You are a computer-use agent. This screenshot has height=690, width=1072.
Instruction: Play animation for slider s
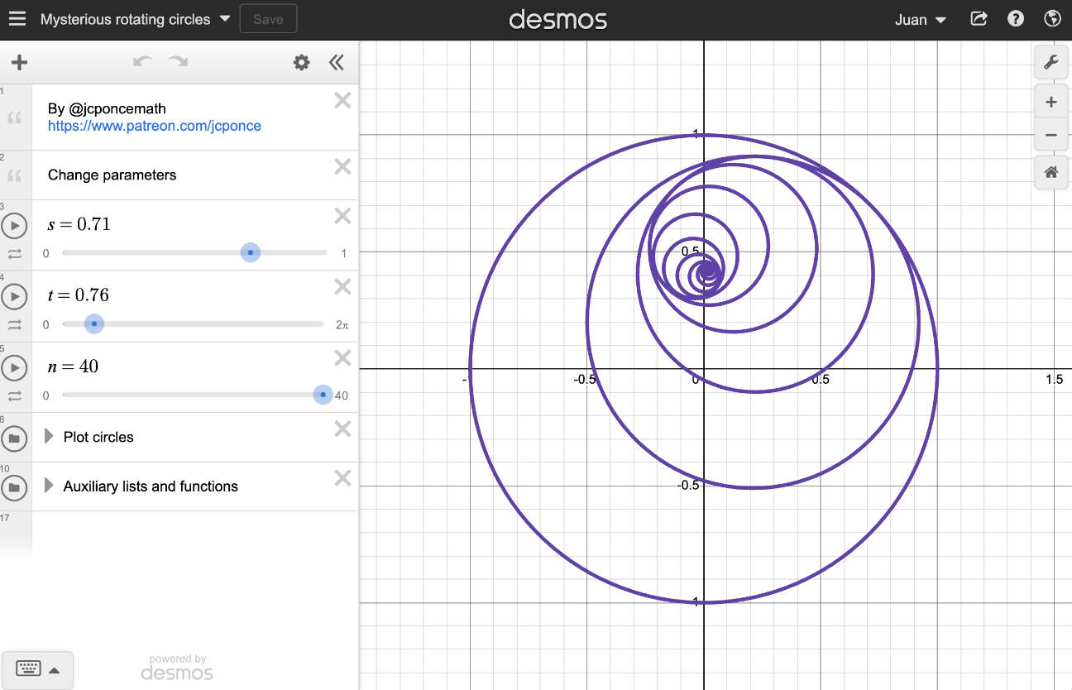14,225
